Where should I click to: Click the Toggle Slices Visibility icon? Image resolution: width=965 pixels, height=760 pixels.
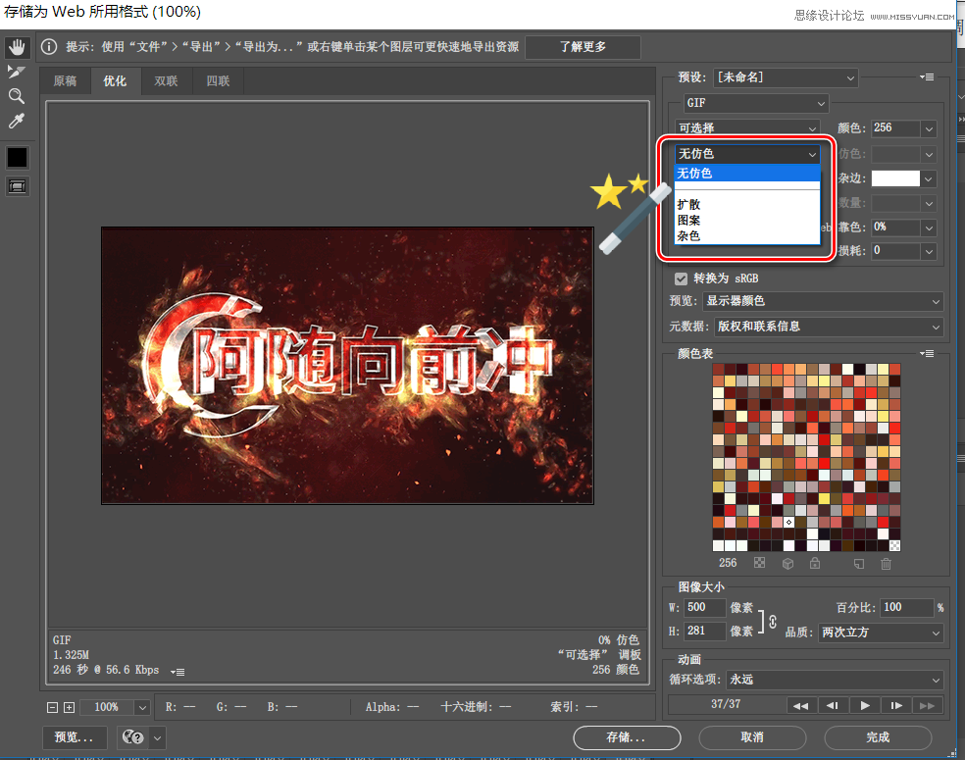(17, 186)
